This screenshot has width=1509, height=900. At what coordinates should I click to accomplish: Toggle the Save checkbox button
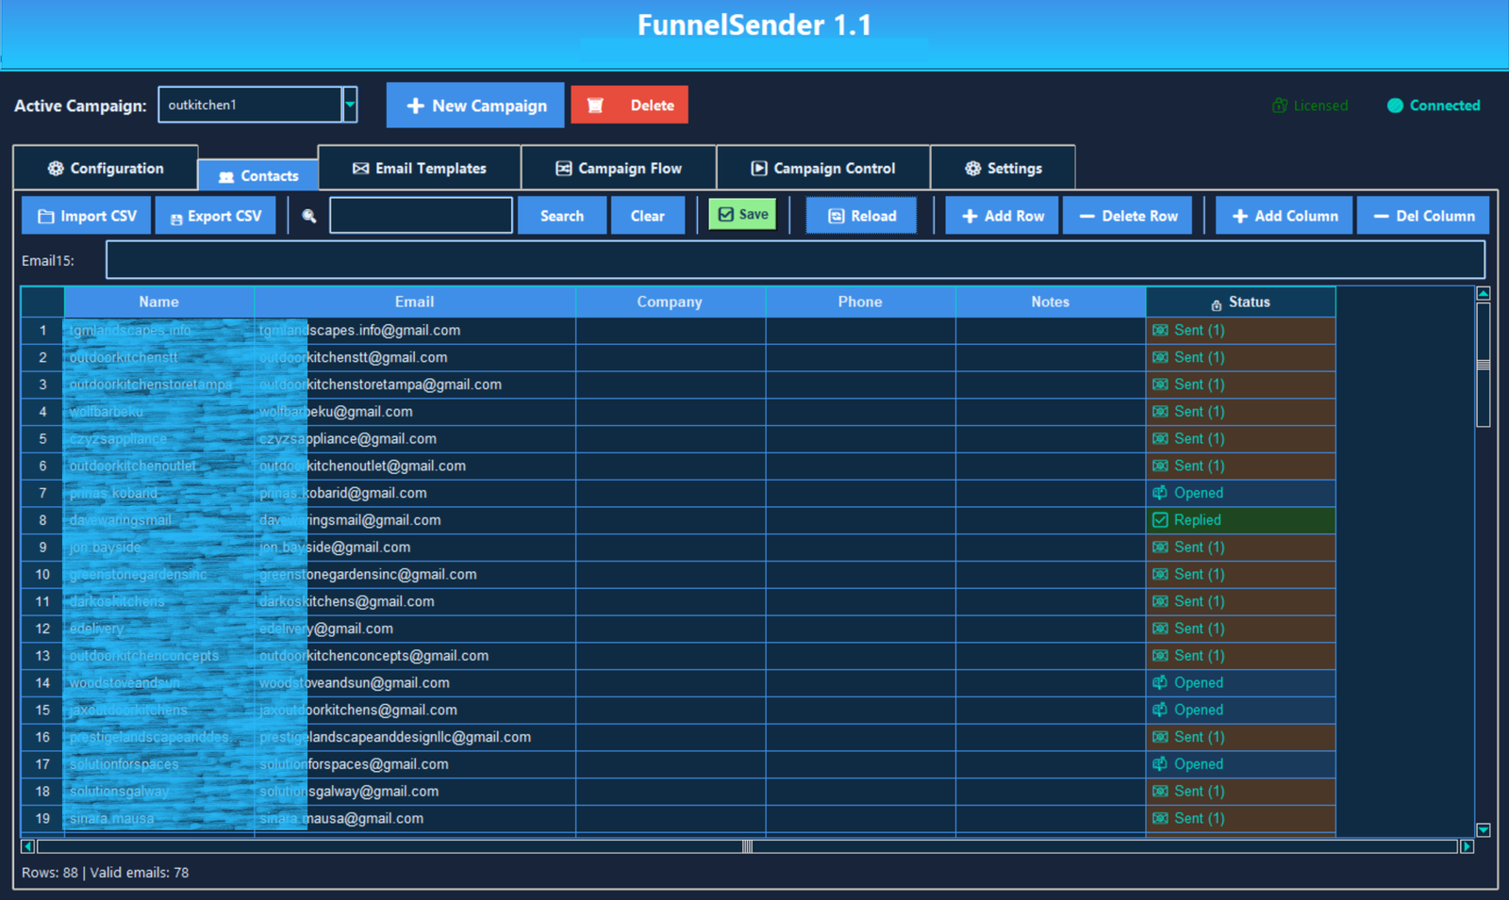coord(742,214)
